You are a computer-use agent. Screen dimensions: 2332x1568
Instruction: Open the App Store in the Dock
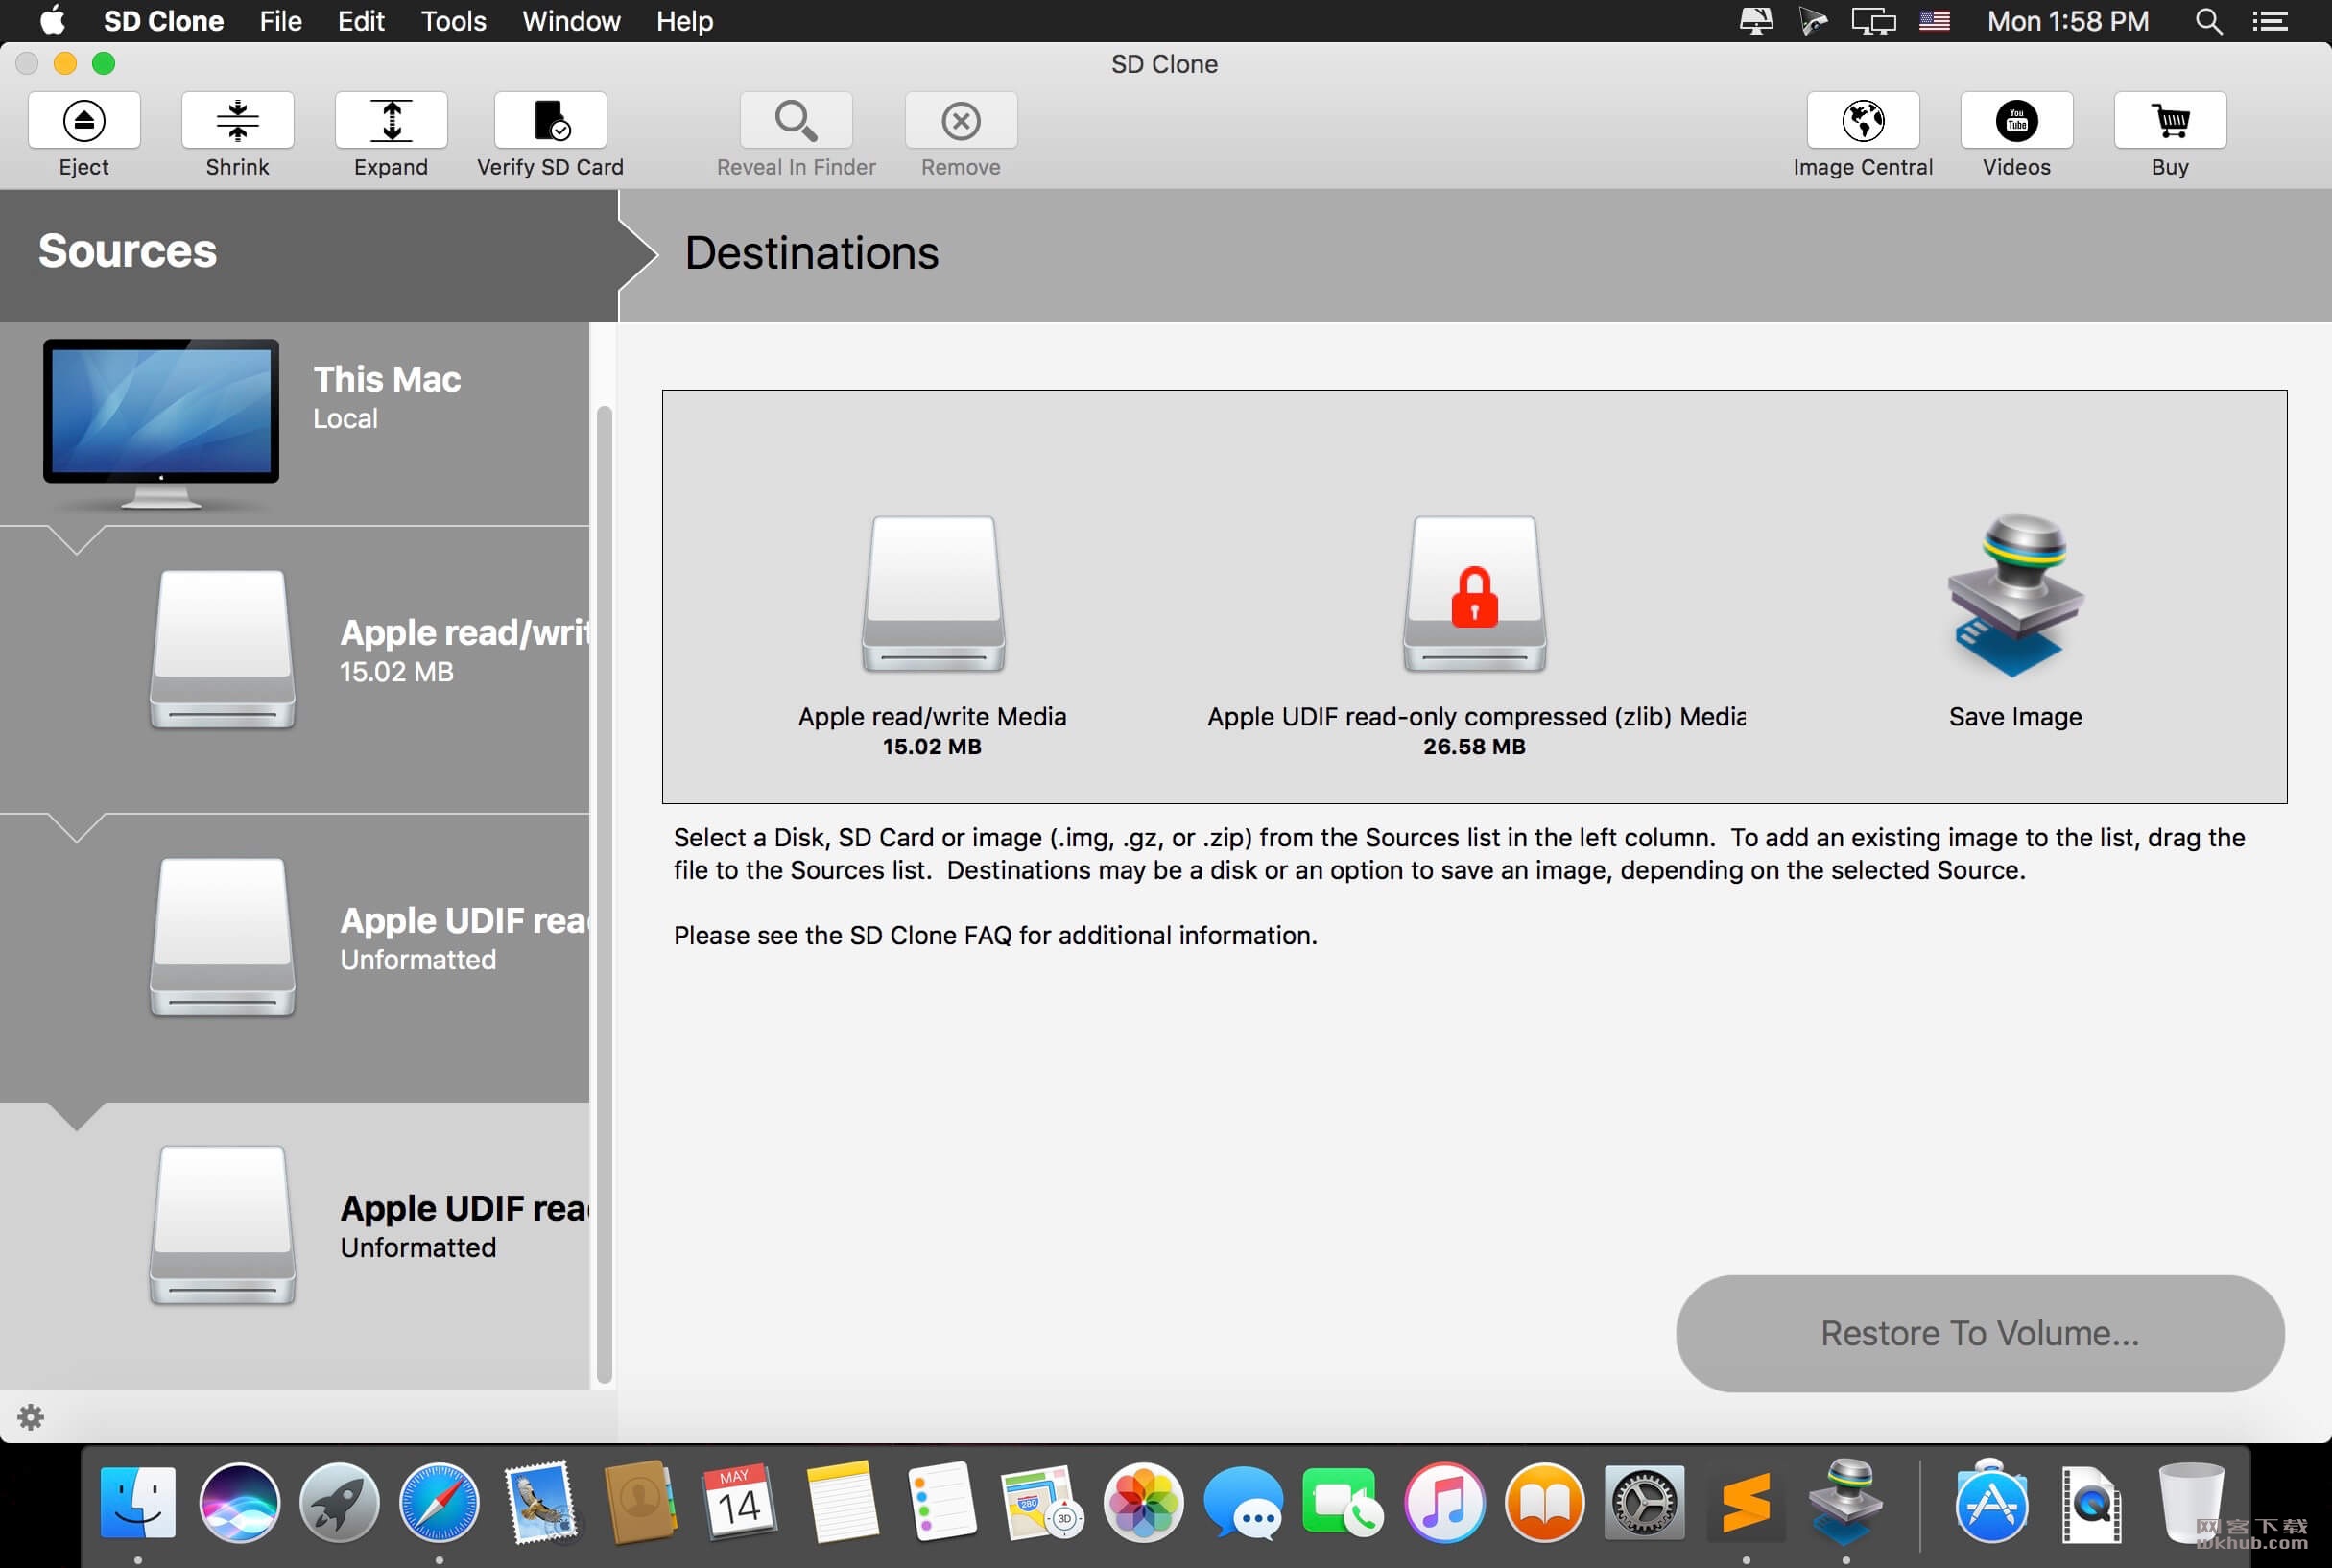[x=1991, y=1502]
